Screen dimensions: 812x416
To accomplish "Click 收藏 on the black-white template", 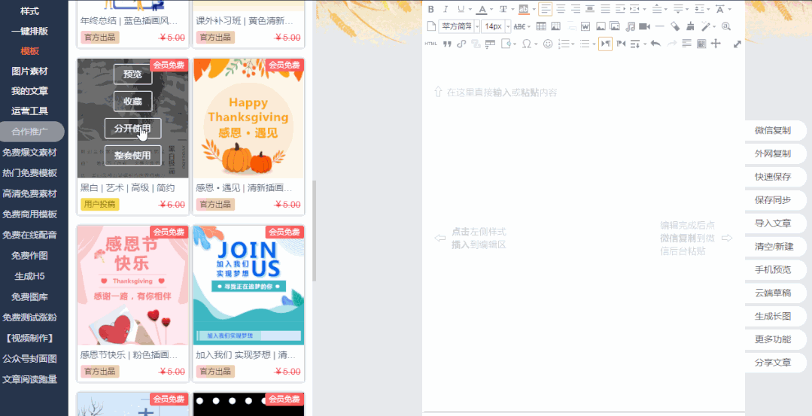I will pos(133,102).
